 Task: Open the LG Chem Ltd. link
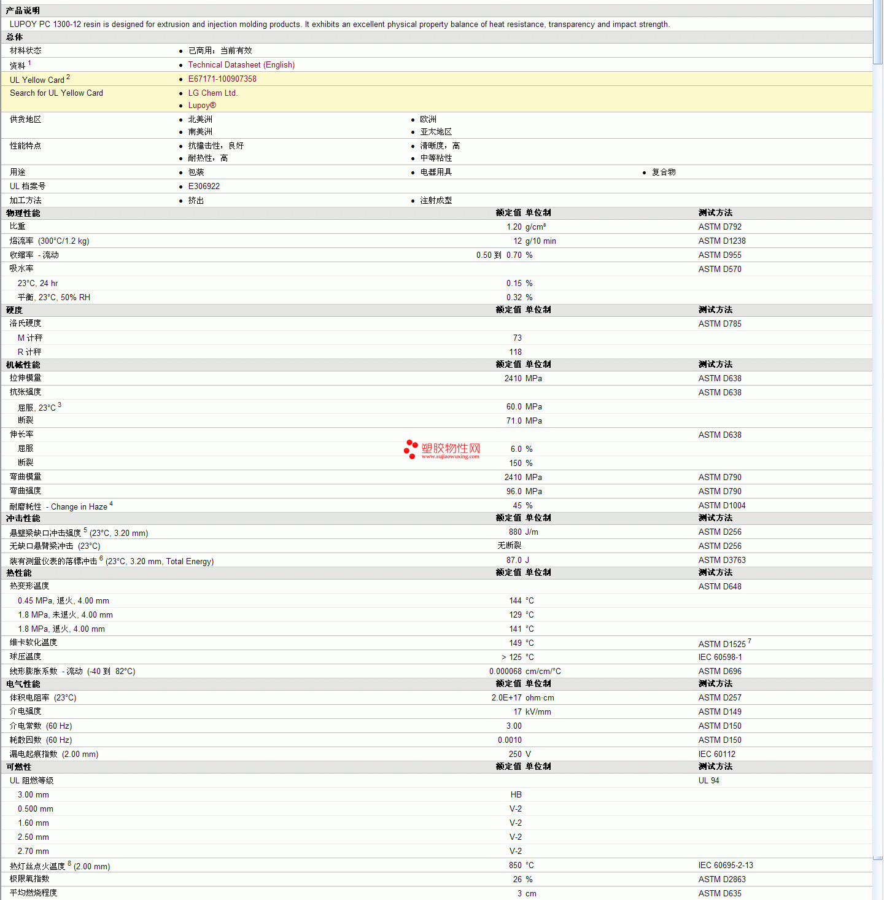tap(212, 93)
